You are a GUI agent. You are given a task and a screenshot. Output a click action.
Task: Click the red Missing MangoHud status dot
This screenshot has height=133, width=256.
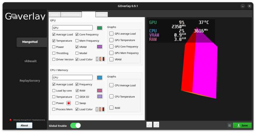point(11,120)
